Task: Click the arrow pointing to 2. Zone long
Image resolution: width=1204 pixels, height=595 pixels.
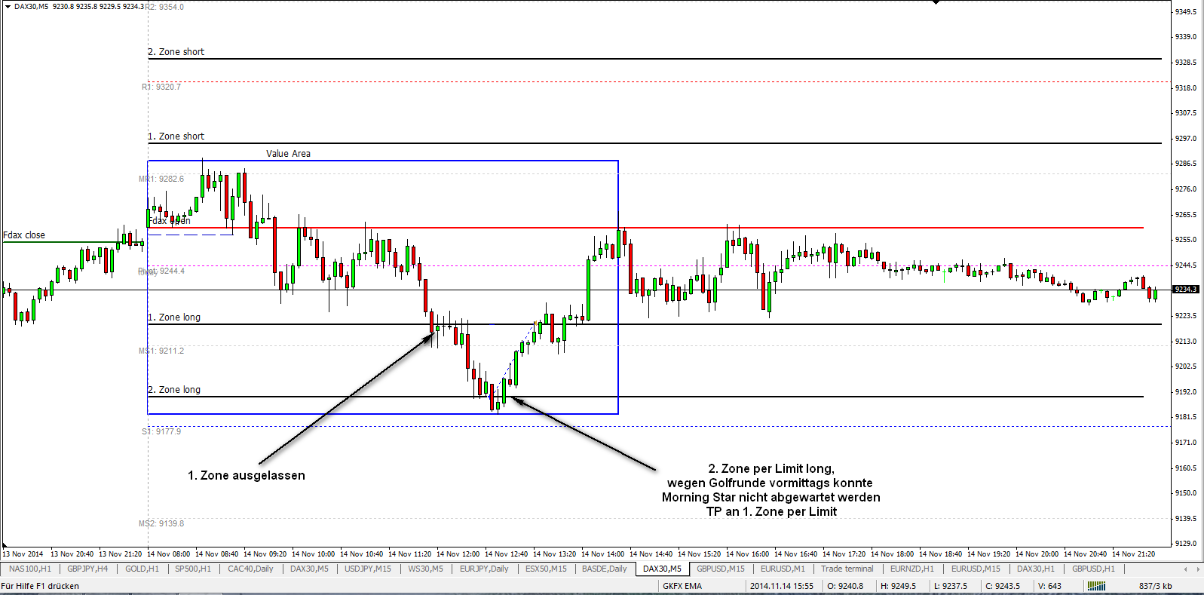Action: 584,434
